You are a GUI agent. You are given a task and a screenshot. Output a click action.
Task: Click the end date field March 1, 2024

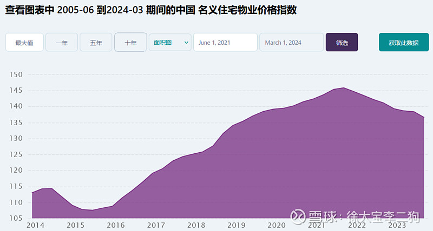click(291, 43)
